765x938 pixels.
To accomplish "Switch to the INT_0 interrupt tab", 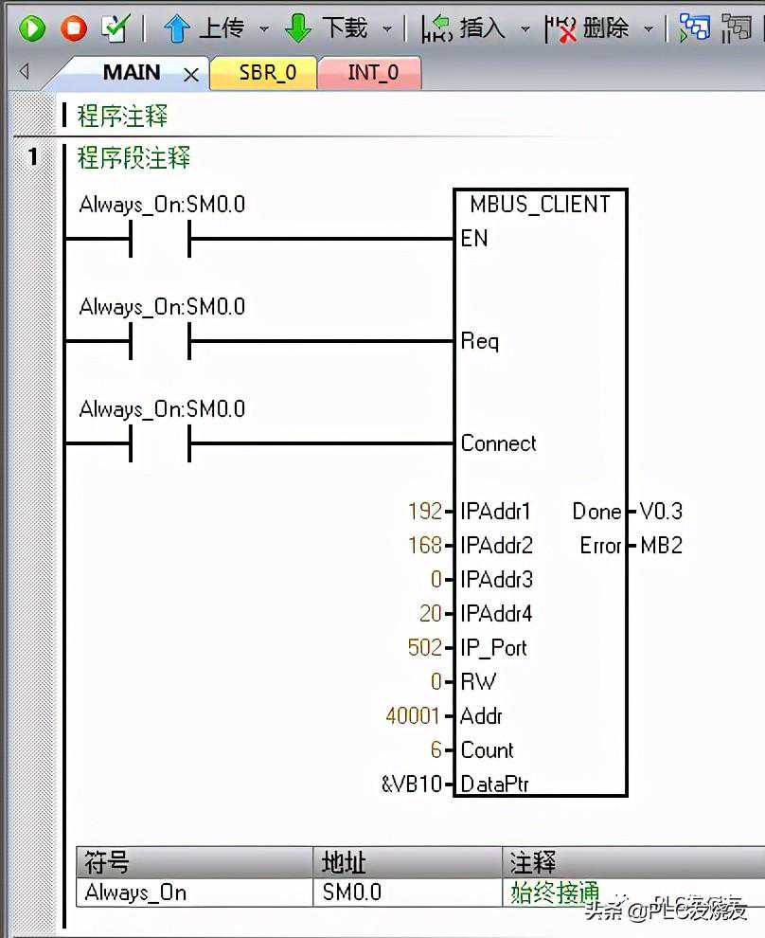I will tap(372, 73).
